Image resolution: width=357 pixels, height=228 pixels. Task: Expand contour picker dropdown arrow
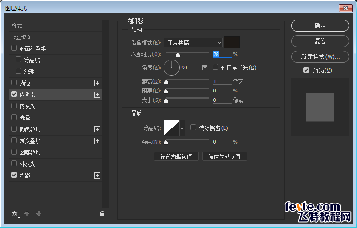click(x=182, y=128)
